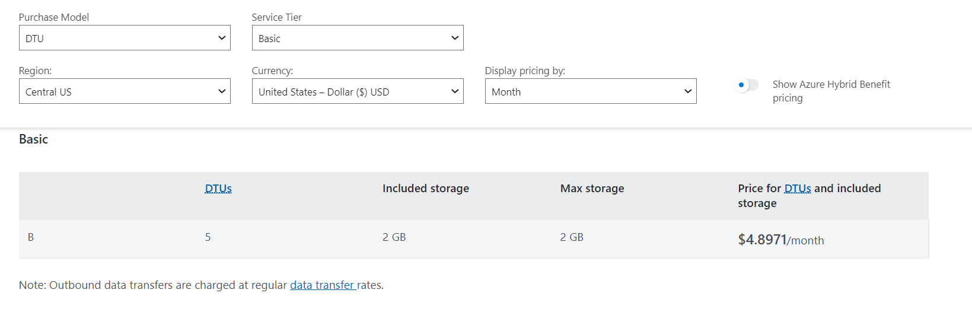Click the 'B' row label cell

coord(31,237)
